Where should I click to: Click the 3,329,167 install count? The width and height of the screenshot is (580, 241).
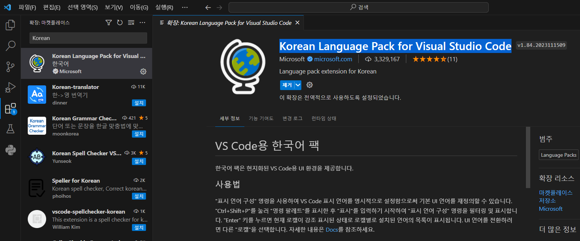[382, 59]
